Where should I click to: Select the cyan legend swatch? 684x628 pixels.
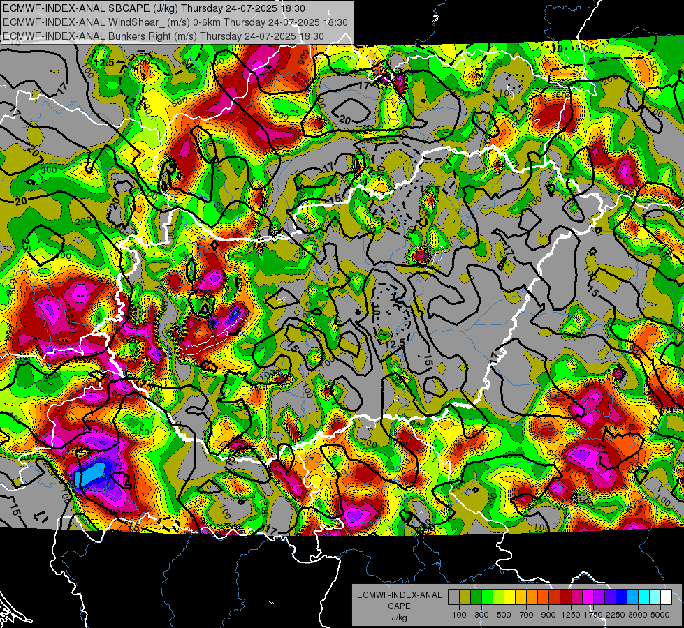(x=644, y=597)
